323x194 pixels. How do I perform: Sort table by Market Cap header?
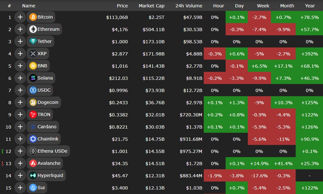click(x=151, y=6)
